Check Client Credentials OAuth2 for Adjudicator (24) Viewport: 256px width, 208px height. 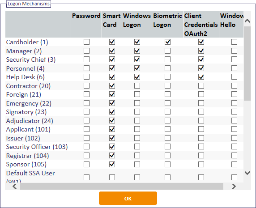pyautogui.click(x=201, y=121)
